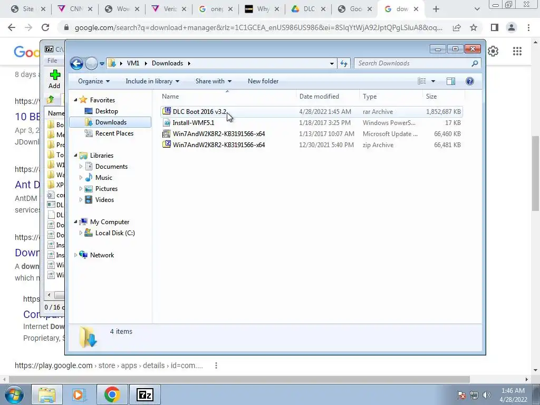Image resolution: width=540 pixels, height=405 pixels.
Task: Click the Search Downloads field
Action: coord(412,63)
